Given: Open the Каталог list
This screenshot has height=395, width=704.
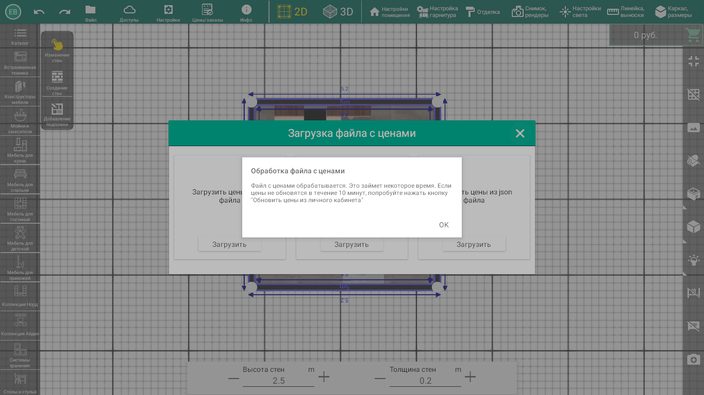Looking at the screenshot, I should point(20,37).
